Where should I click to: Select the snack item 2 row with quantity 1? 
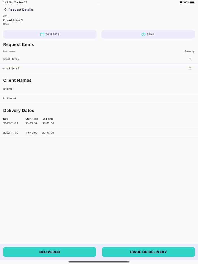click(x=99, y=59)
